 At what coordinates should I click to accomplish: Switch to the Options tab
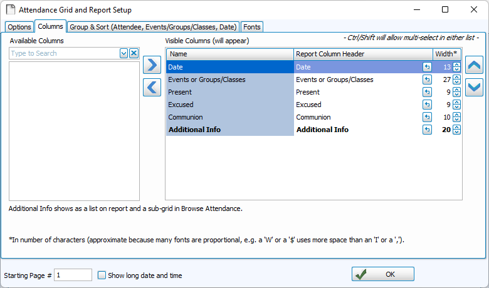pos(19,27)
